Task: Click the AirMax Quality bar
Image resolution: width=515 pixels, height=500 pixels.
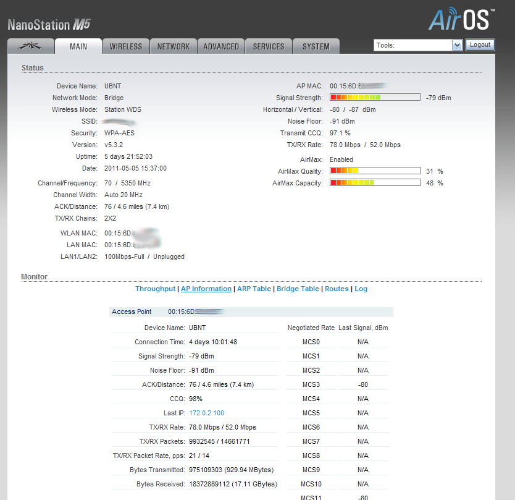Action: pyautogui.click(x=375, y=171)
